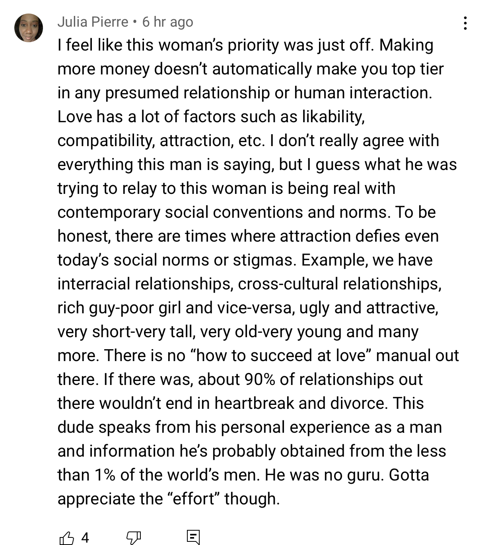Tap the reply icon below the comment
Viewport: 494px width, 545px height.
coord(193,537)
